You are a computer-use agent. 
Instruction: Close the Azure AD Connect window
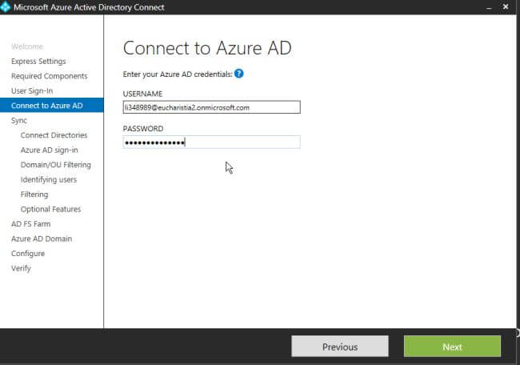click(x=506, y=6)
